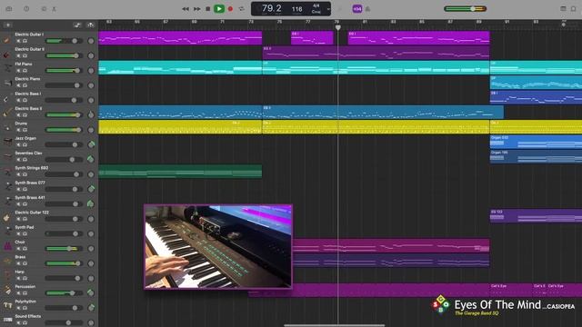
Task: Toggle Catch Playhead button
Action: point(90,25)
